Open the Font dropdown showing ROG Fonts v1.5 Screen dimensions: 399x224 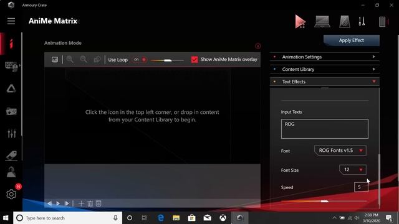[340, 151]
